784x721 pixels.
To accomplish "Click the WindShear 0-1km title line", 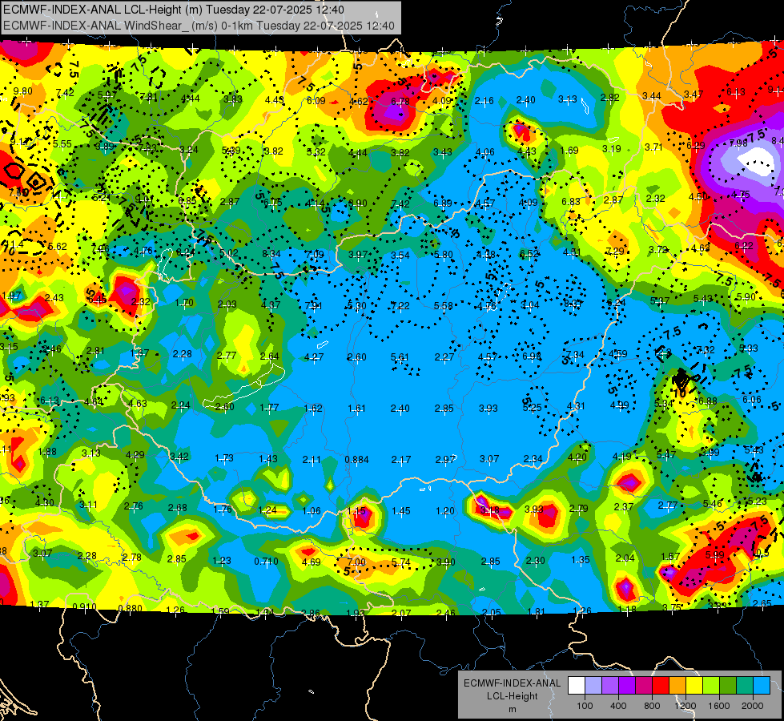I will [199, 26].
